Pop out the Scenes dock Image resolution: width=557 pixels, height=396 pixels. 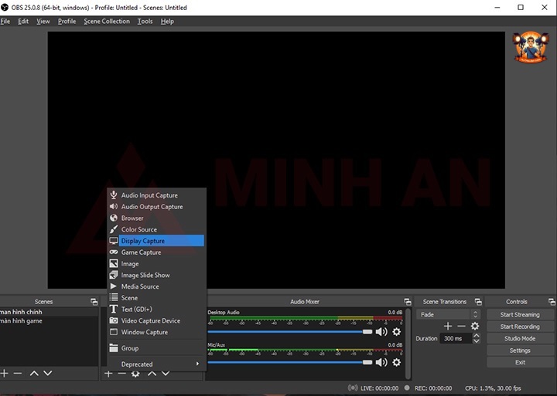pos(94,302)
